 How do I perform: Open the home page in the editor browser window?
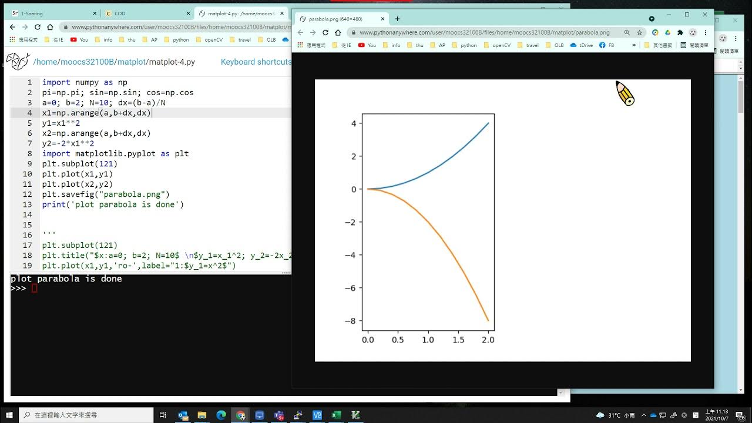click(50, 27)
